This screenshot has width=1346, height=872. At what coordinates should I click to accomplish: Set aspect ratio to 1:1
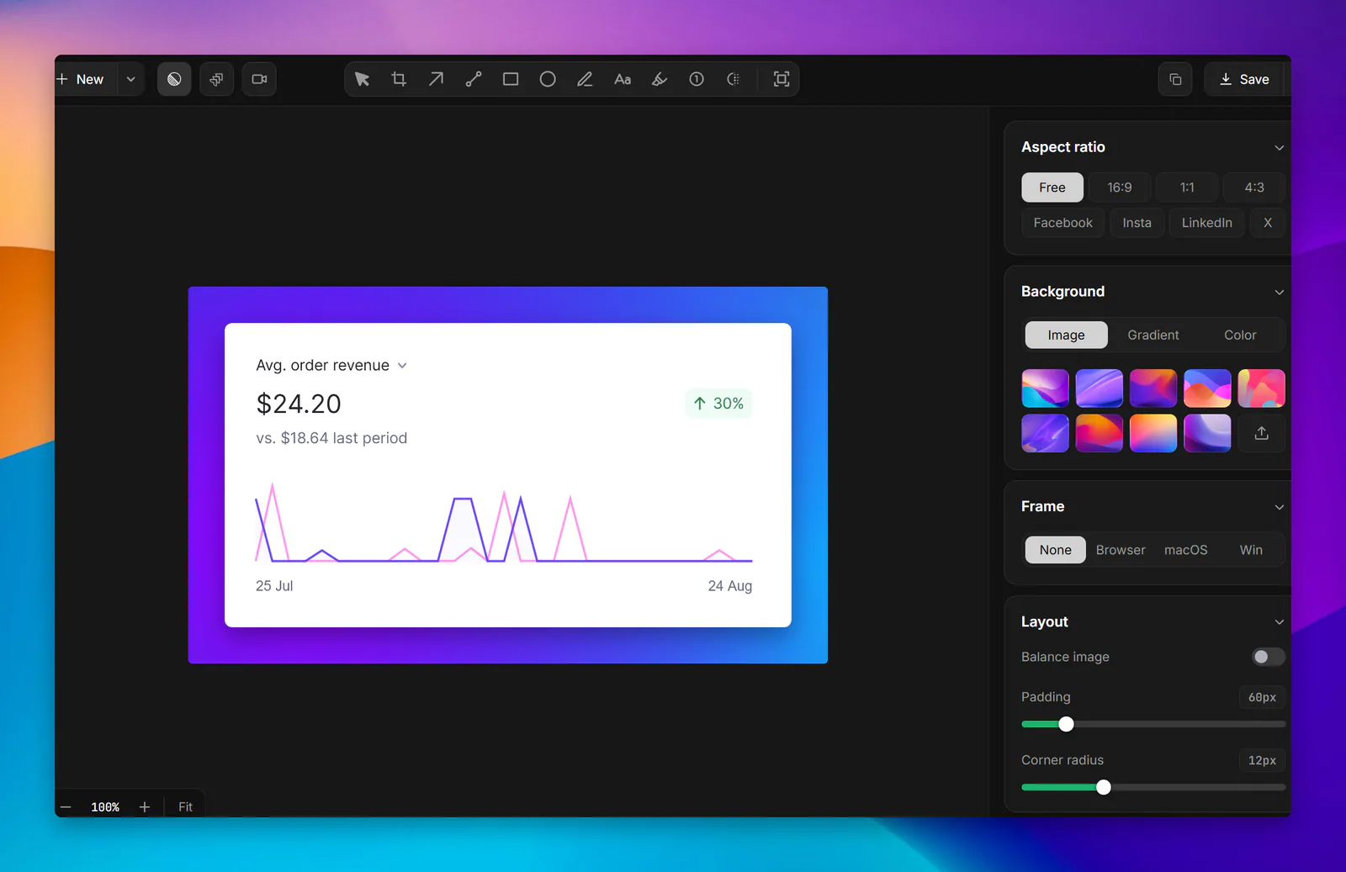tap(1187, 188)
